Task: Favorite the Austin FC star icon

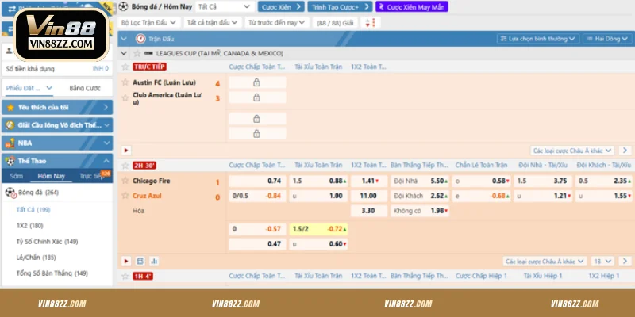Action: pos(125,82)
